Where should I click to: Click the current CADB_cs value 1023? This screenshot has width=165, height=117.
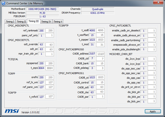pyautogui.click(x=92, y=77)
